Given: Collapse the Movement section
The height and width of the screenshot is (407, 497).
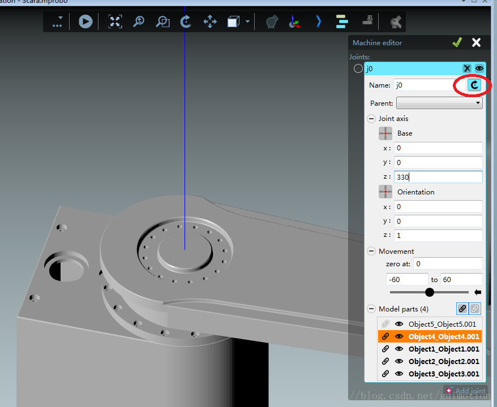Looking at the screenshot, I should point(371,252).
